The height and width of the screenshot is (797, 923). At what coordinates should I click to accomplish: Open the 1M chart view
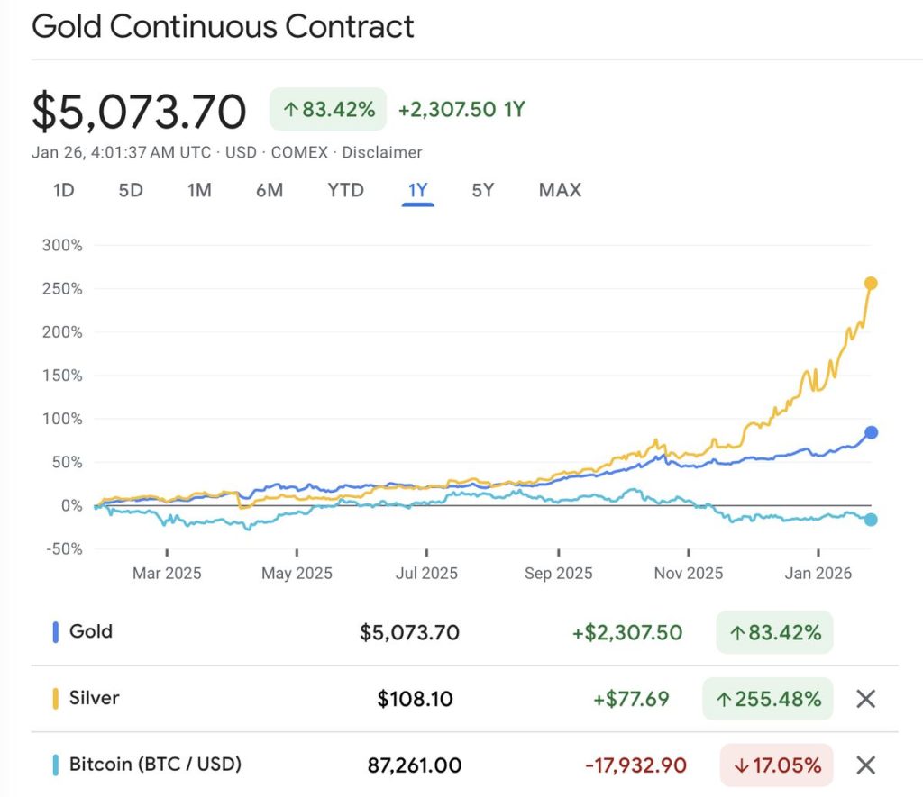(x=199, y=190)
